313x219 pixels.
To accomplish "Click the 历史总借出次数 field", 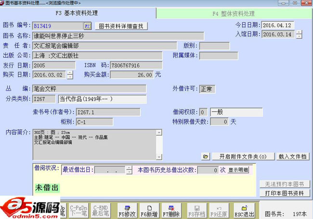I will (x=208, y=170).
